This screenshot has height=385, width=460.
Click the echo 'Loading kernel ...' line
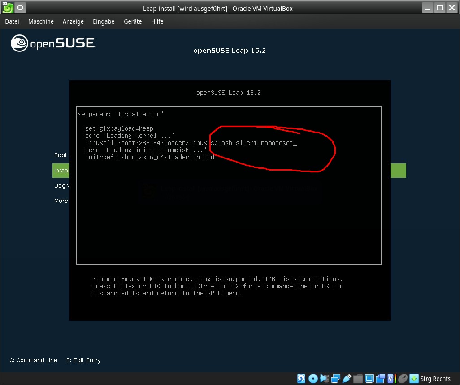(x=130, y=136)
